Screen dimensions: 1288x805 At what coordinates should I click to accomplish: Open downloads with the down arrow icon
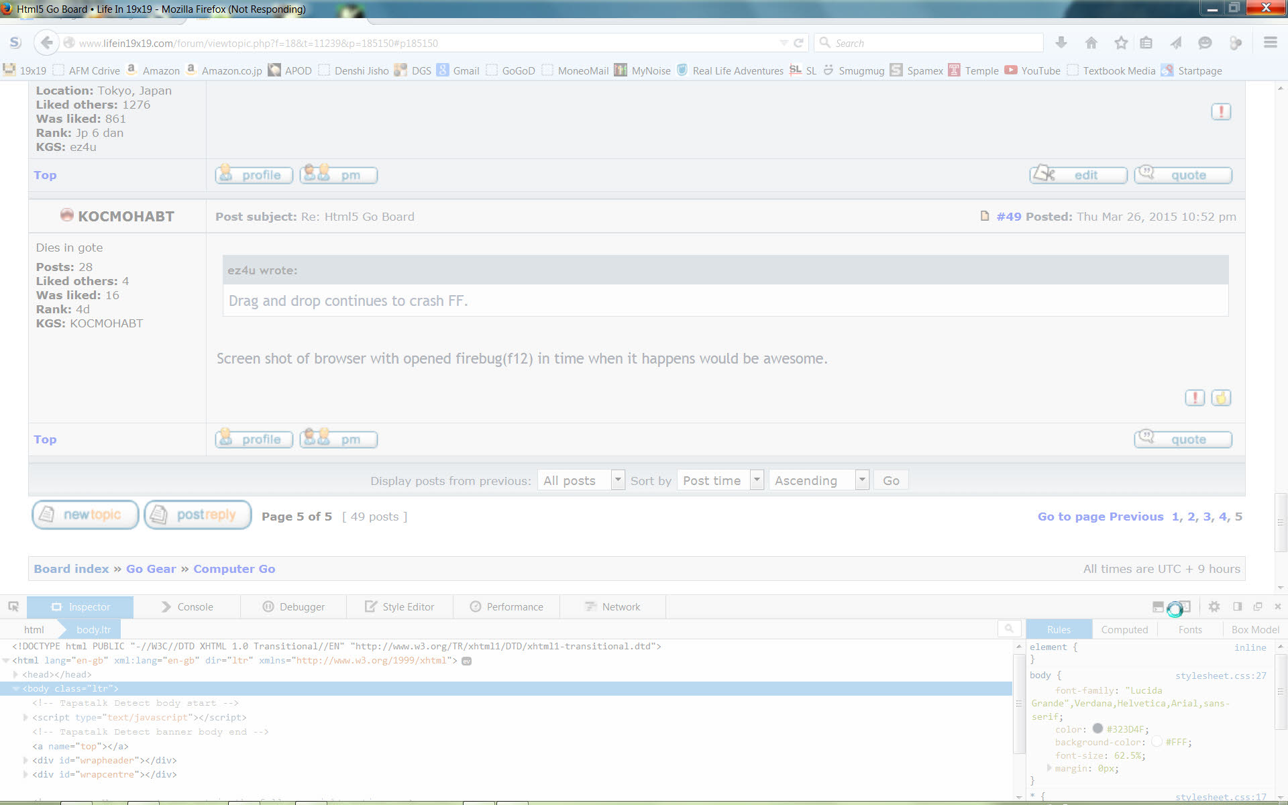pyautogui.click(x=1061, y=42)
